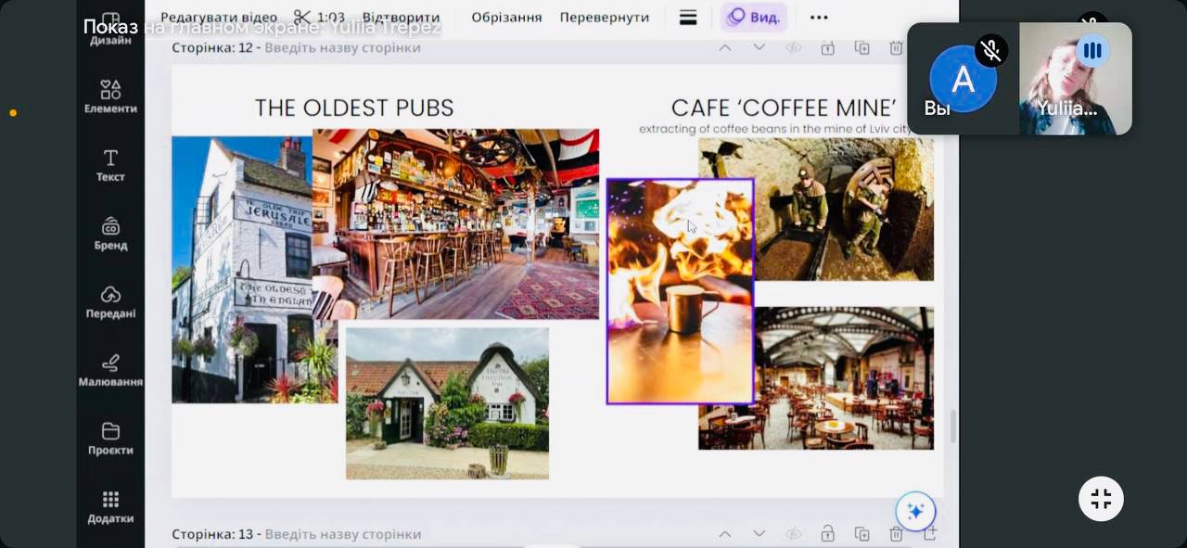The image size is (1187, 548).
Task: Select the white Jerusalem pub building photo
Action: [x=241, y=270]
